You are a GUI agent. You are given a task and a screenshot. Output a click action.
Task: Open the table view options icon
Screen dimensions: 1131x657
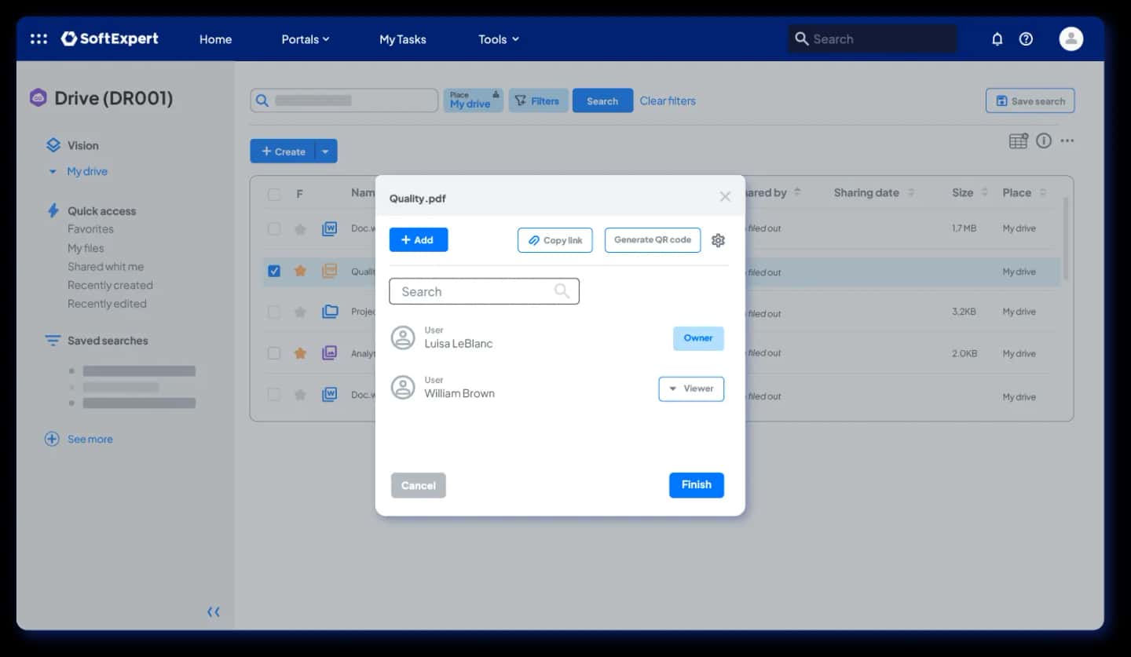pos(1018,141)
